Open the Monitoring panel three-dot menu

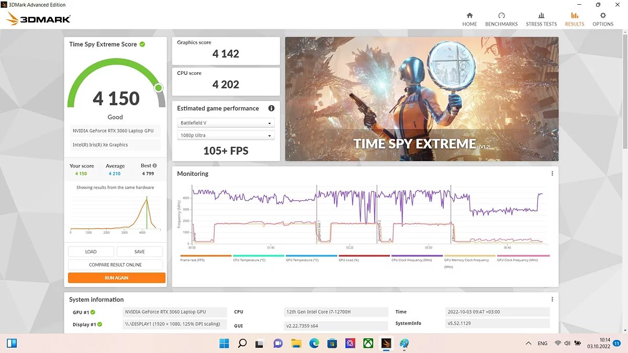coord(552,174)
